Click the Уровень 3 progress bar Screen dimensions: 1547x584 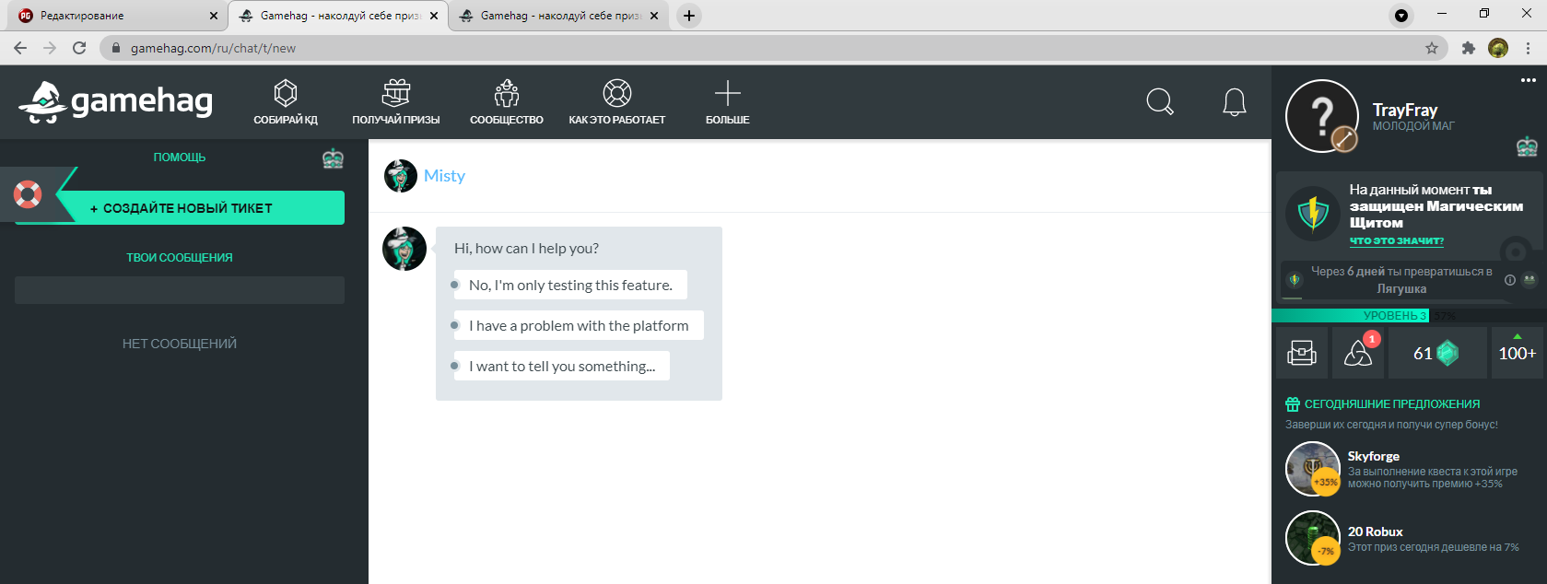coord(1409,316)
